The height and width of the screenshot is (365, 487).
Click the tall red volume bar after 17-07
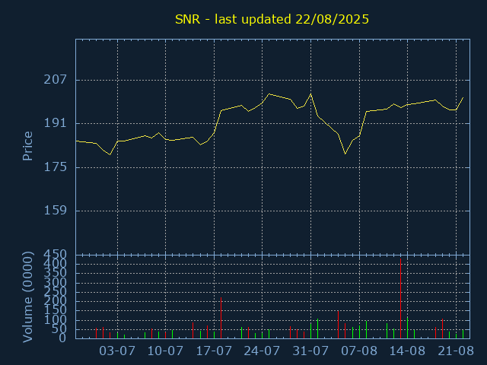point(221,318)
